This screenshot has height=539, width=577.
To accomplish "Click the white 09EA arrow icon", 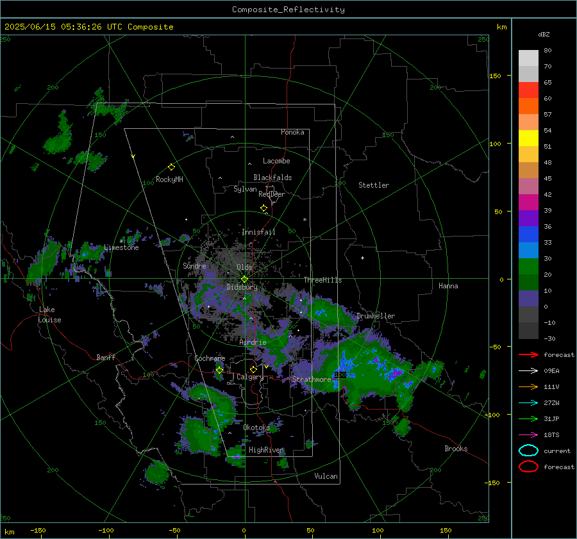I will pos(528,371).
